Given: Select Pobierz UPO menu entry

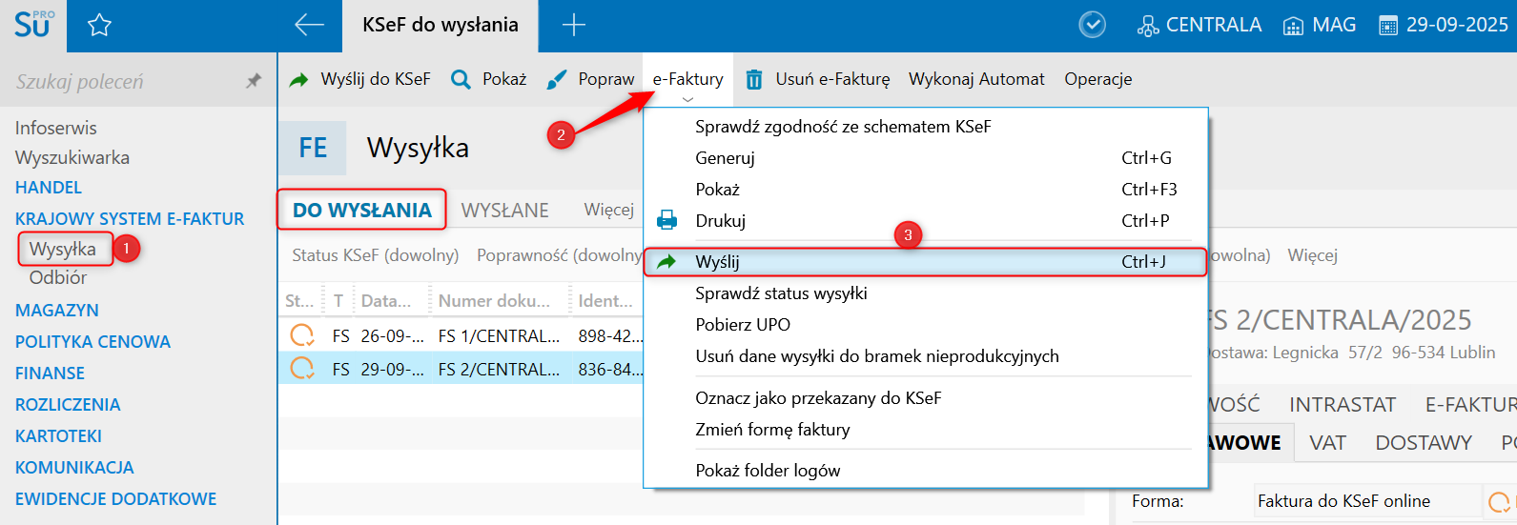Looking at the screenshot, I should (x=743, y=325).
